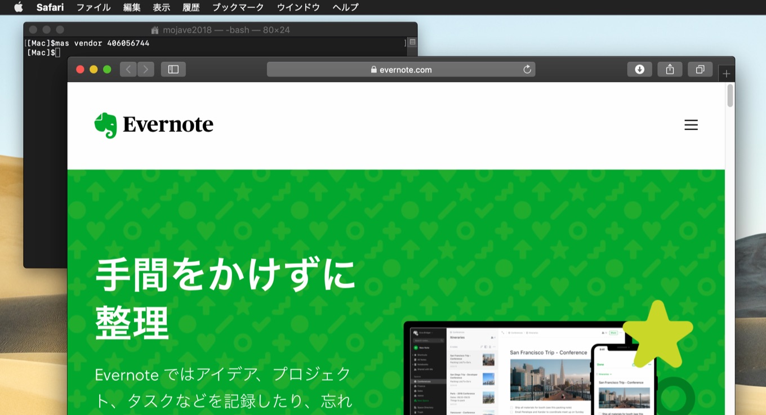
Task: Click the home folder icon in Terminal title
Action: (155, 30)
